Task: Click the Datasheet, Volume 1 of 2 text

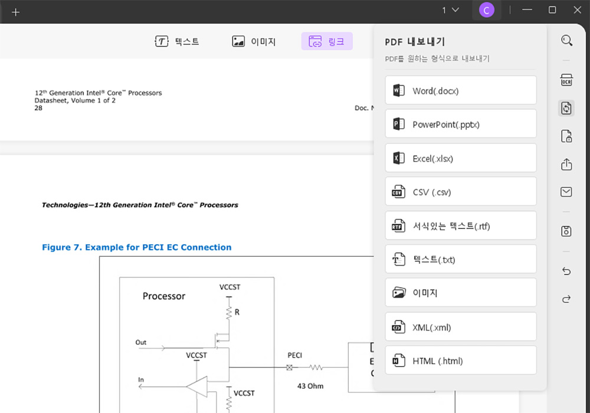Action: pyautogui.click(x=75, y=100)
